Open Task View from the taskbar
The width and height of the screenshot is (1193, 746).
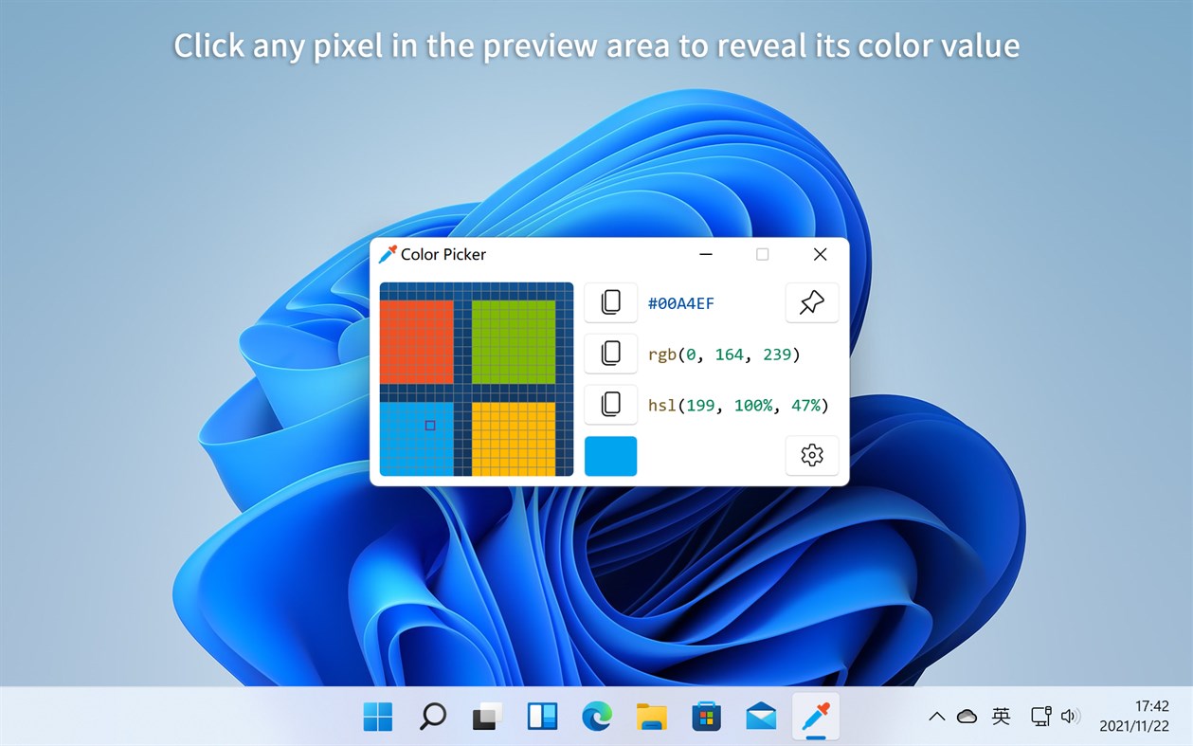click(488, 717)
